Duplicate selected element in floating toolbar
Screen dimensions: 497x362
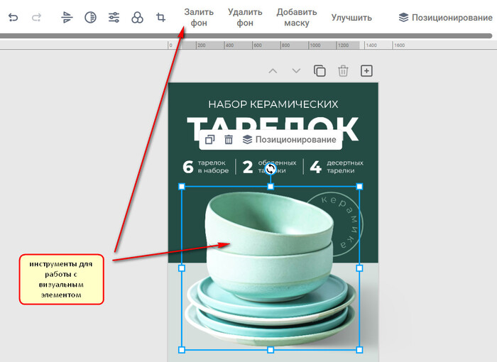point(209,140)
